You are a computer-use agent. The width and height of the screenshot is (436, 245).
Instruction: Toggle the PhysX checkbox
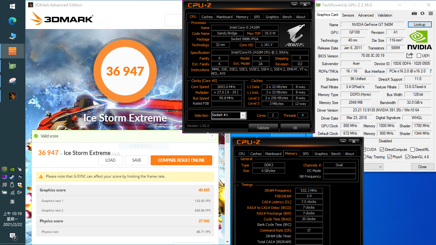point(389,157)
